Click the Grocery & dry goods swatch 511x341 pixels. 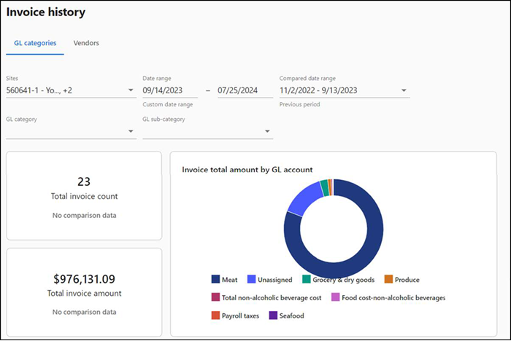coord(307,279)
